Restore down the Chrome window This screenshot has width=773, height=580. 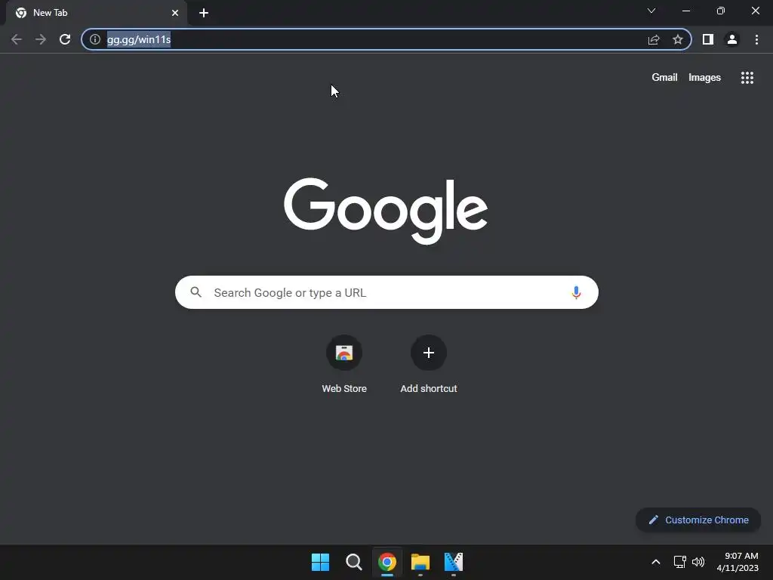721,11
